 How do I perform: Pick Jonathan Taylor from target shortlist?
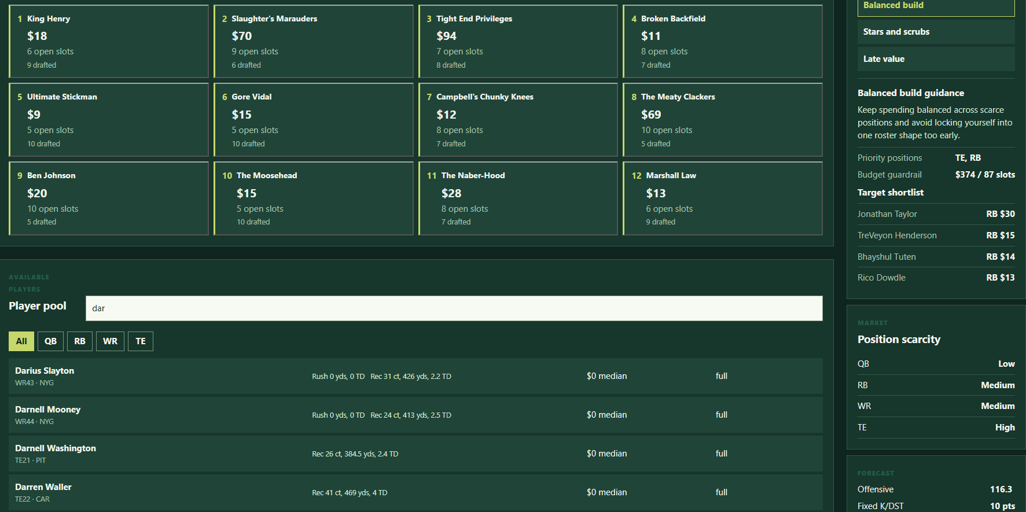click(x=936, y=214)
